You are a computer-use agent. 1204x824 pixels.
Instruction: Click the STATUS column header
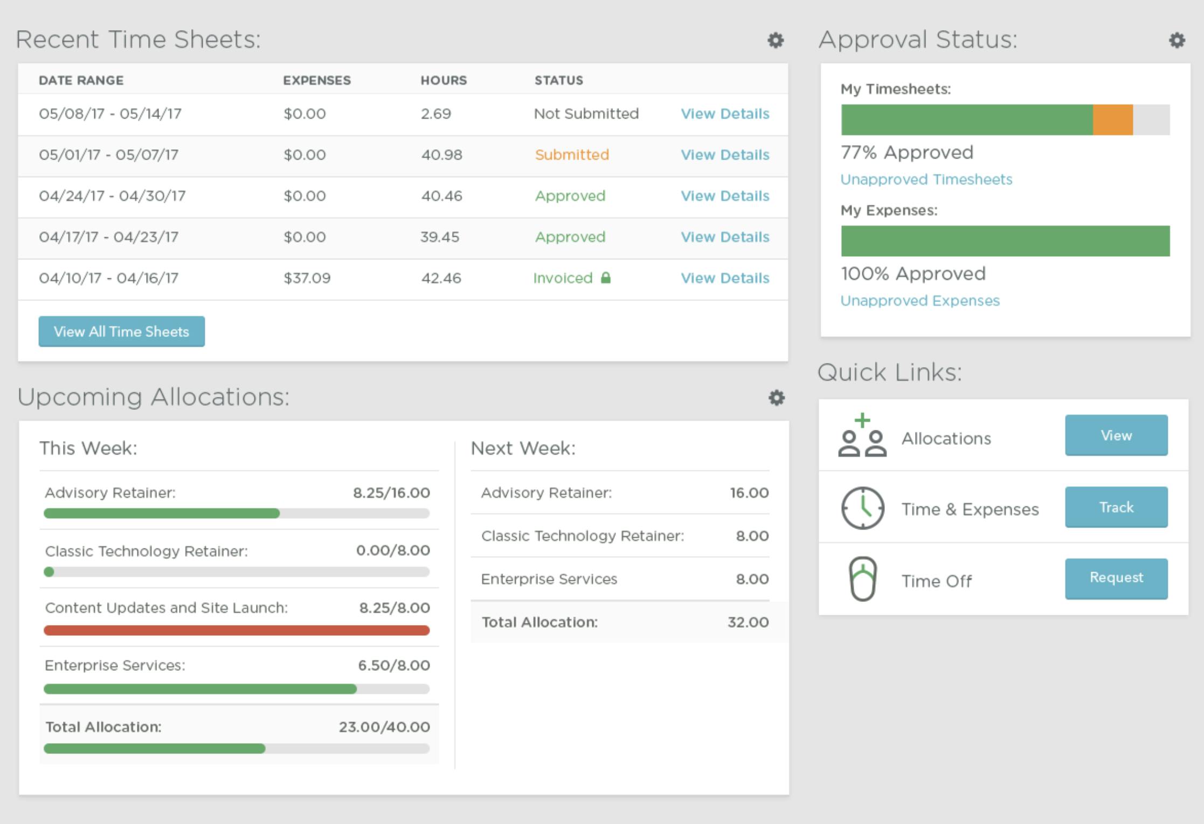tap(559, 80)
